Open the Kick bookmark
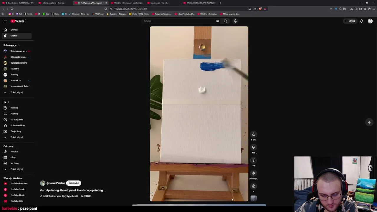377x212 pixels. 46,14
